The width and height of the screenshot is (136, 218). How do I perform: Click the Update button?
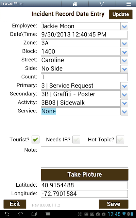(121, 14)
